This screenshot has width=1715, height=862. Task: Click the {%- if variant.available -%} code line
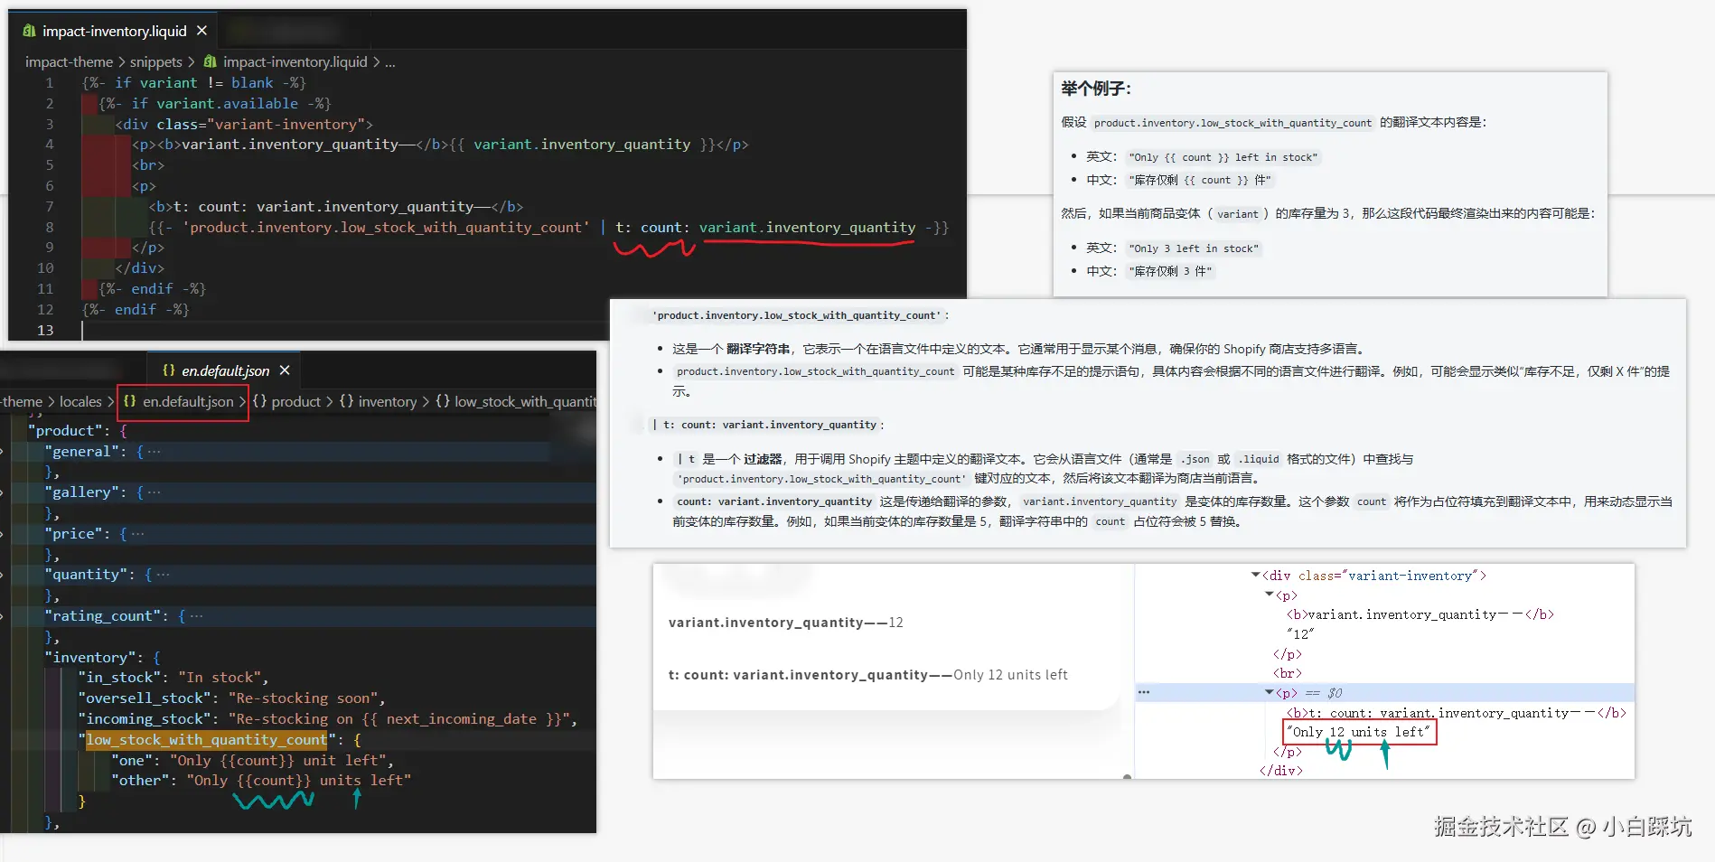click(215, 103)
